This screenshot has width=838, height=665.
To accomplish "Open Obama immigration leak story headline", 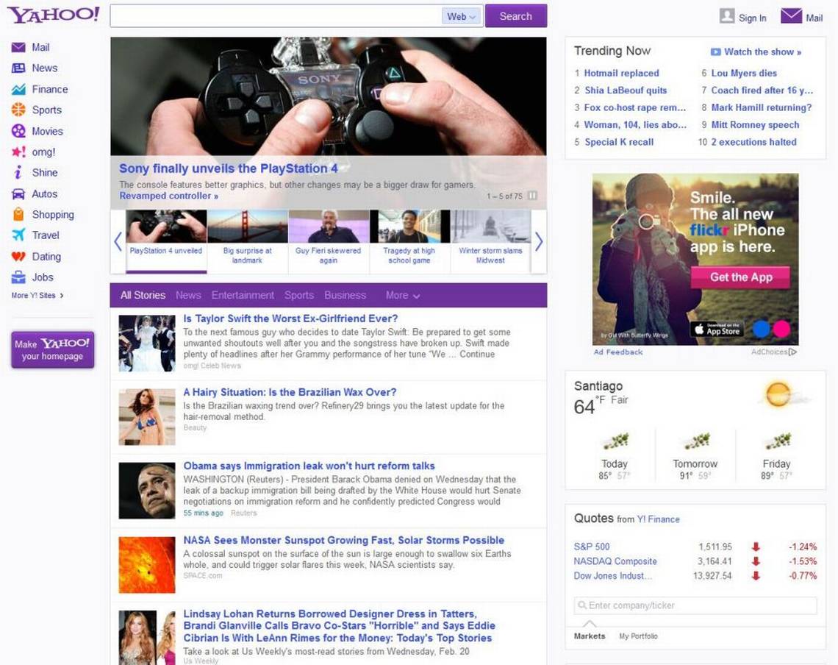I will pos(309,466).
